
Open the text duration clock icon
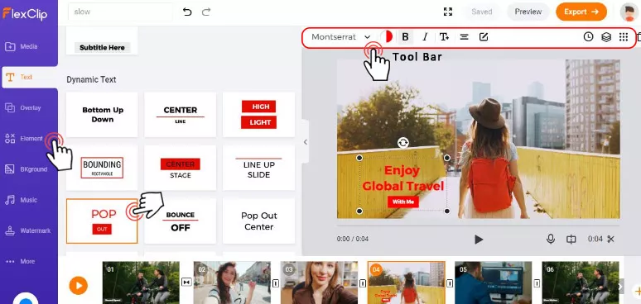point(588,37)
